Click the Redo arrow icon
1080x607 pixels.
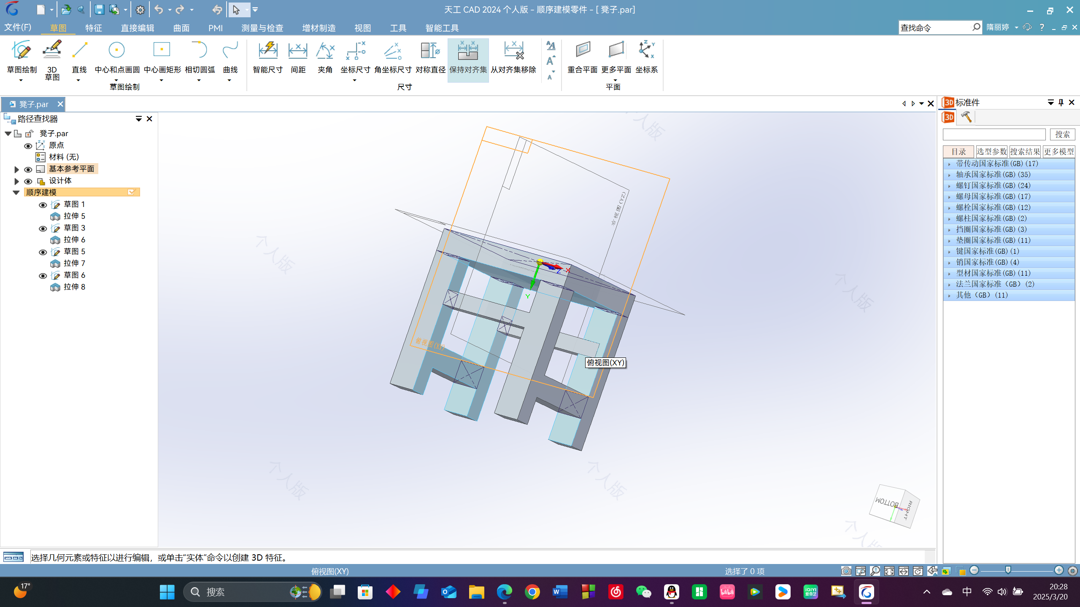180,10
